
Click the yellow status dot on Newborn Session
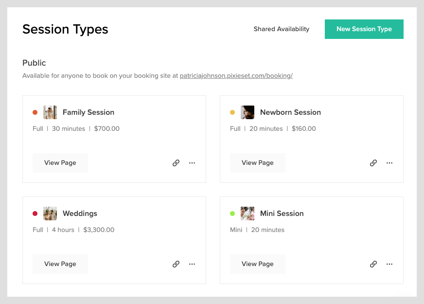[232, 112]
